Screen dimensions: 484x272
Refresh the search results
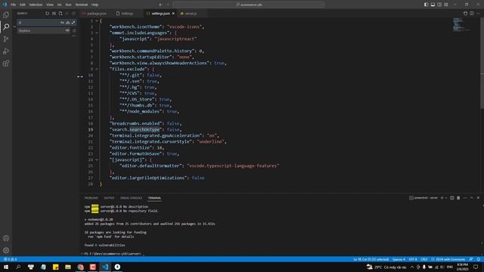[47, 14]
